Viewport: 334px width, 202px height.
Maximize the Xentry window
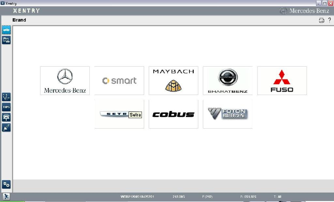[325, 3]
